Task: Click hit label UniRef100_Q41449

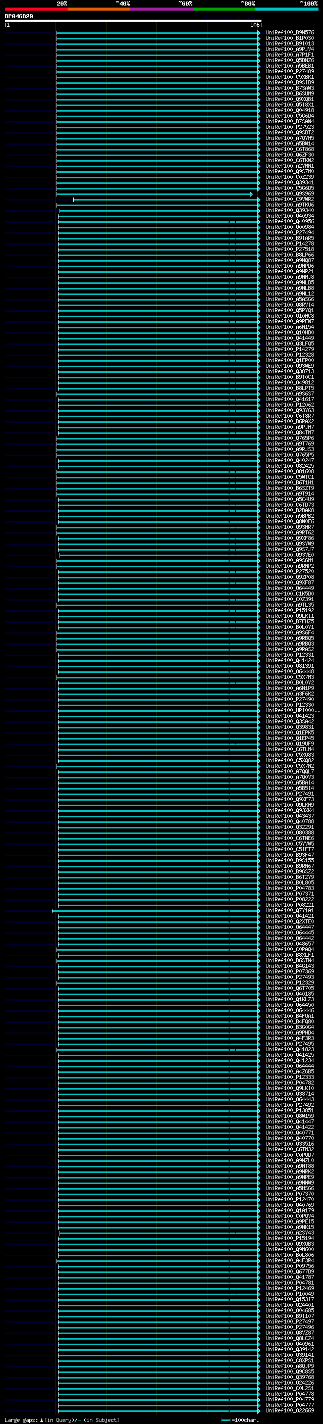Action: click(x=290, y=338)
